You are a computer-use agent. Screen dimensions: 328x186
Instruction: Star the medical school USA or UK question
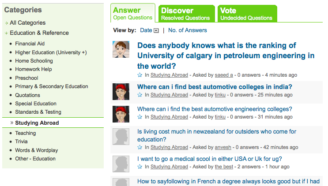pos(140,167)
